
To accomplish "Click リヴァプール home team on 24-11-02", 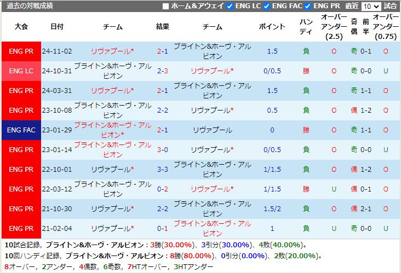I will click(x=112, y=51).
